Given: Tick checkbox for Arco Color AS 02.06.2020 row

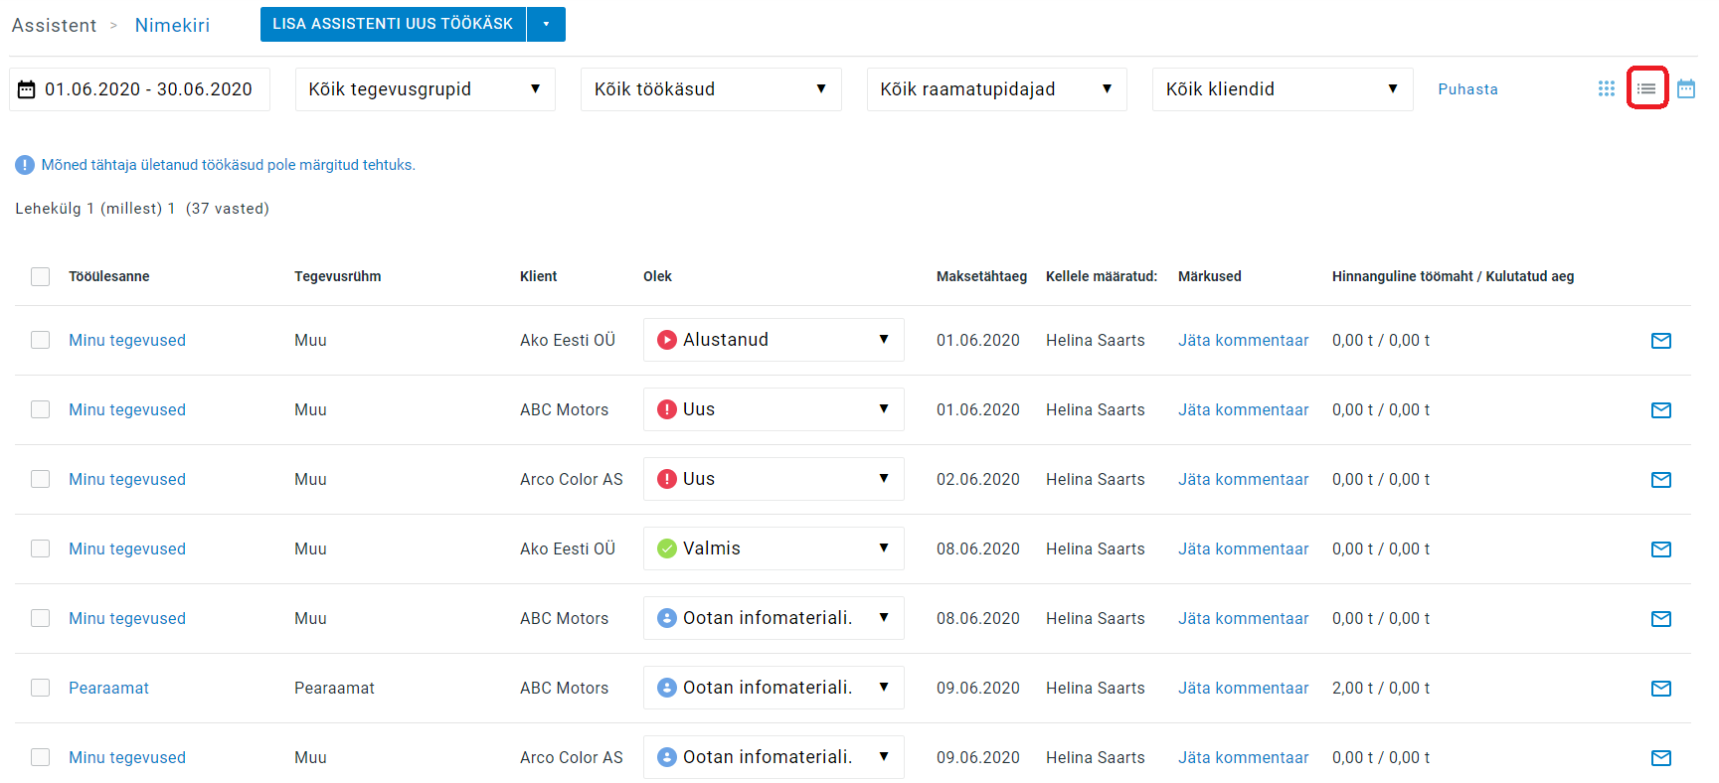Looking at the screenshot, I should pyautogui.click(x=40, y=479).
